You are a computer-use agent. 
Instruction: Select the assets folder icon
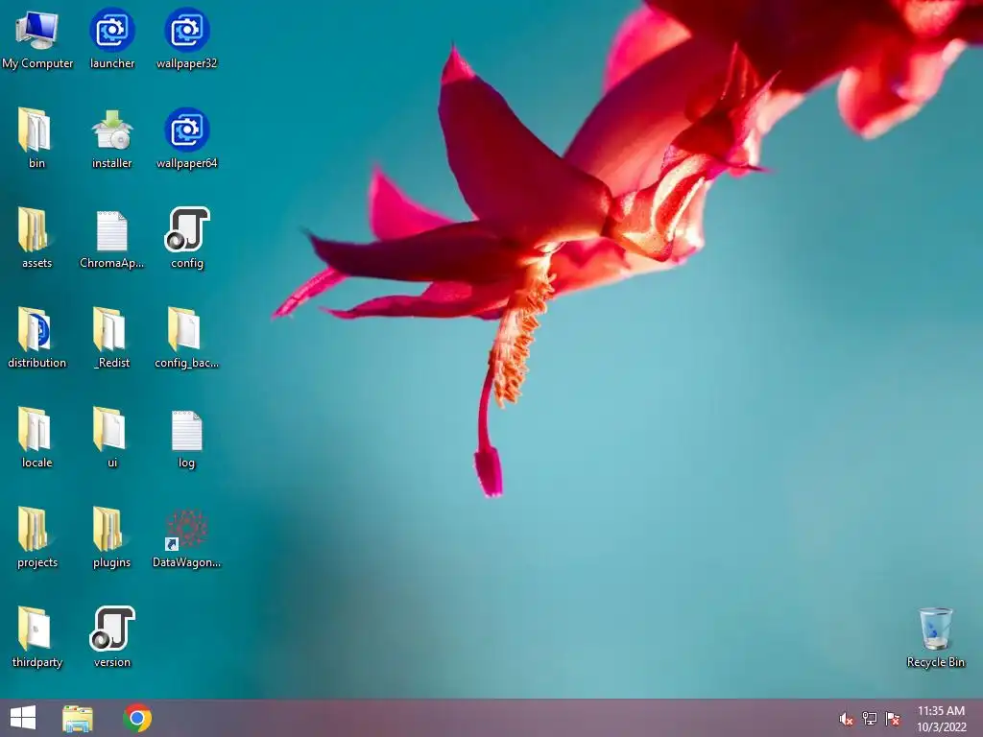37,238
